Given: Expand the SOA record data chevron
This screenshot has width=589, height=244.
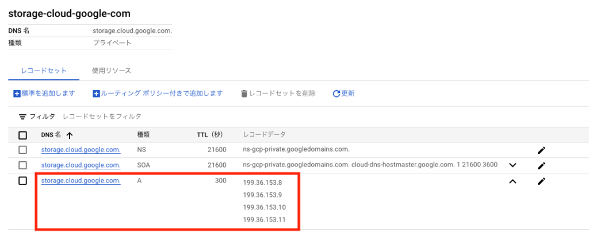Looking at the screenshot, I should point(513,165).
